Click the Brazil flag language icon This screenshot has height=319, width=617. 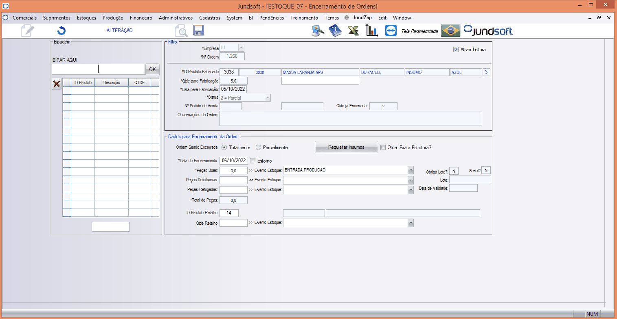[451, 31]
